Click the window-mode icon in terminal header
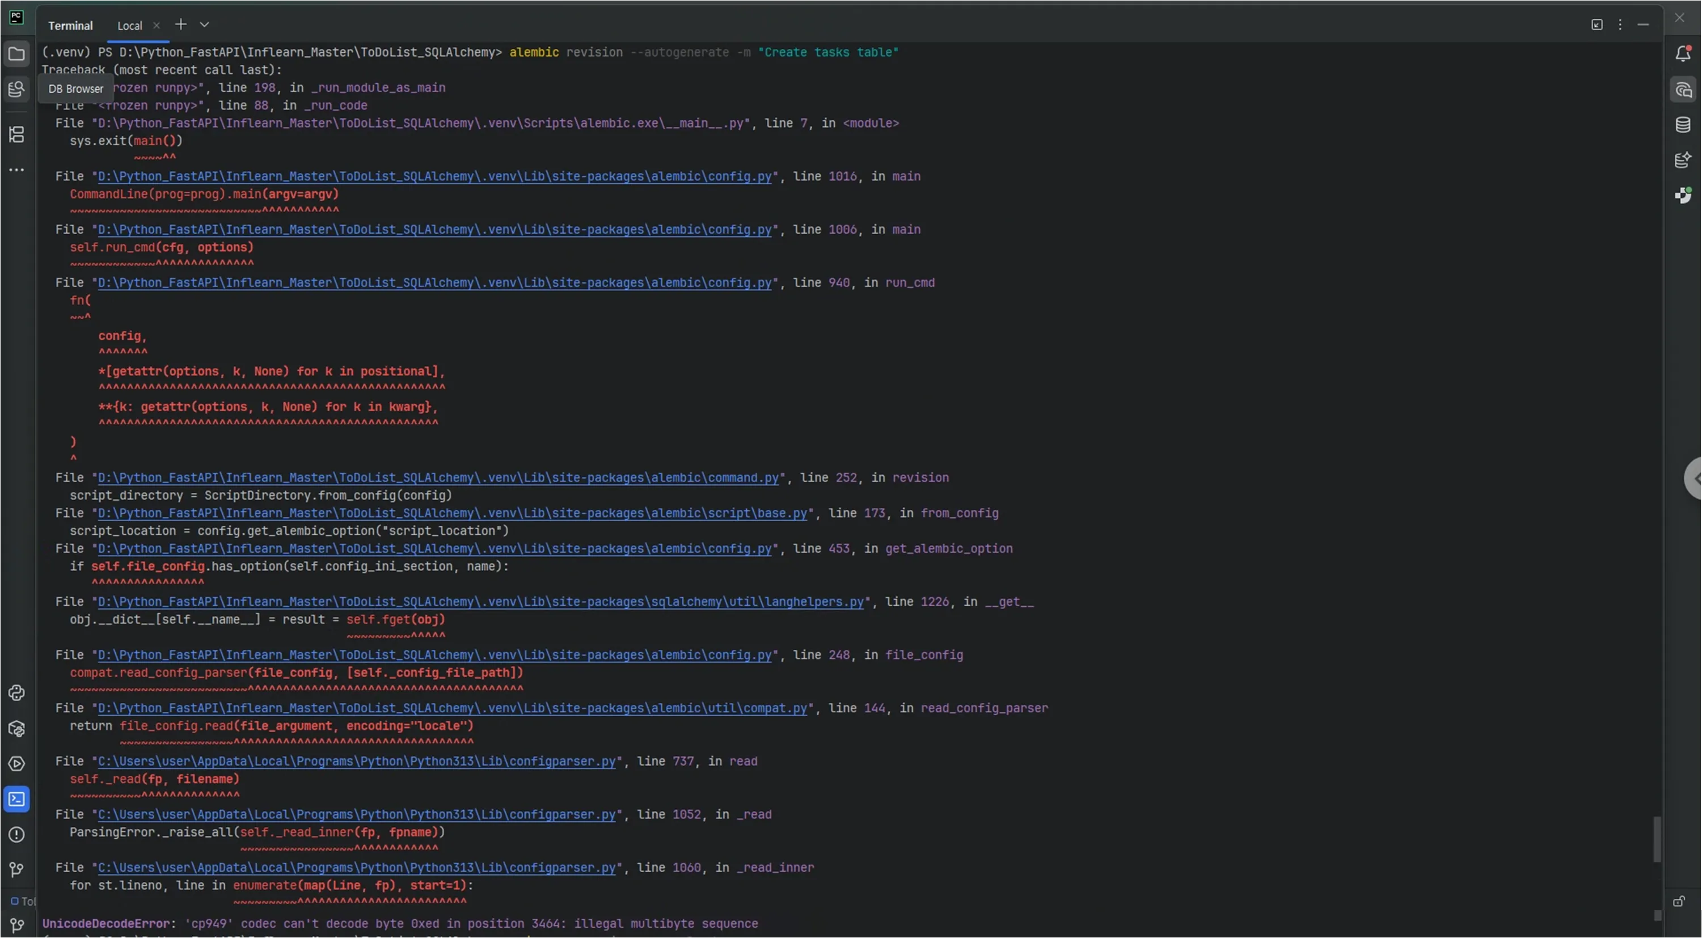 coord(1597,25)
